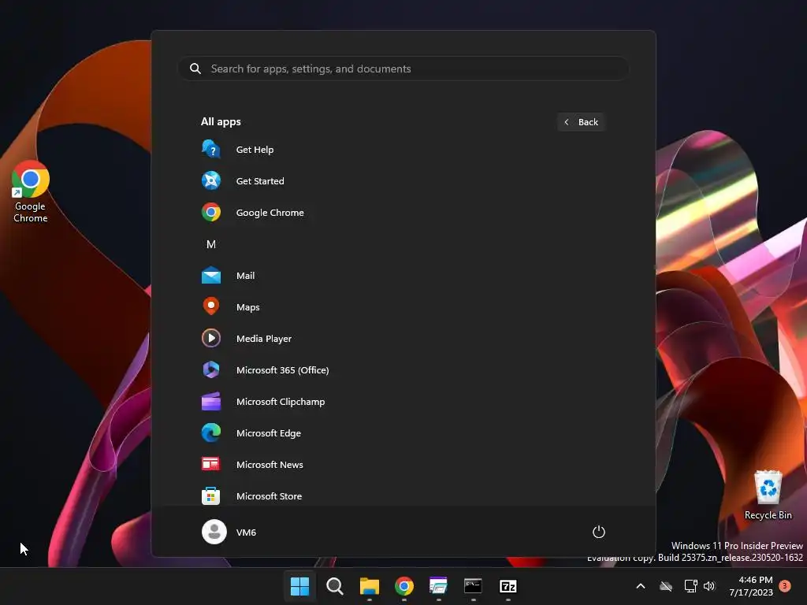Open the 7-Zip taskbar icon
This screenshot has height=605, width=807.
[x=508, y=586]
